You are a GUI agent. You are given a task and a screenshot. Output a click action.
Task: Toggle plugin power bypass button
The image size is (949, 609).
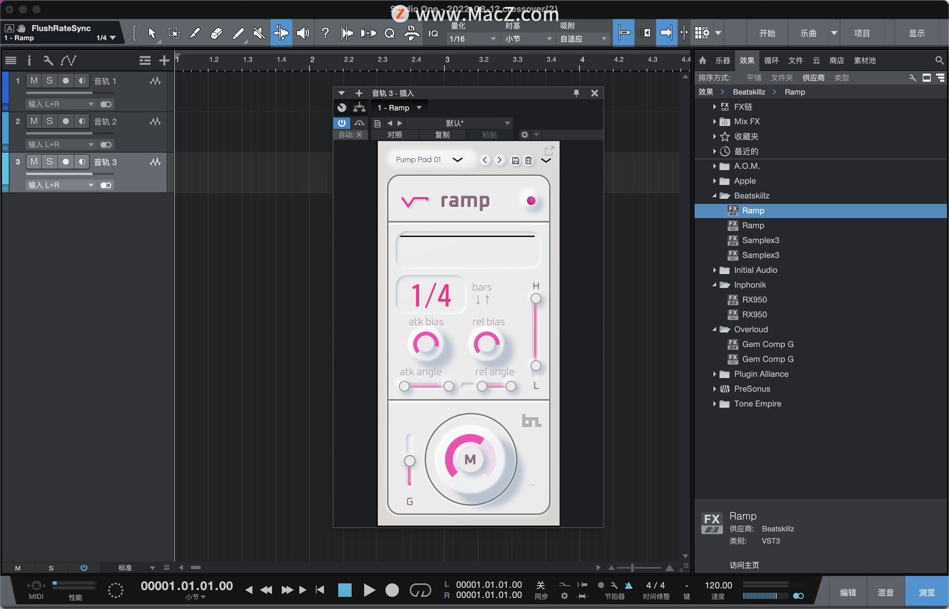point(342,123)
